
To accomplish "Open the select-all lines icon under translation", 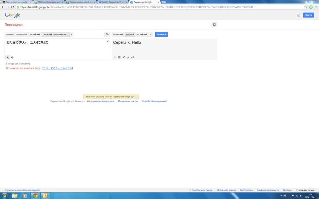I will point(119,57).
